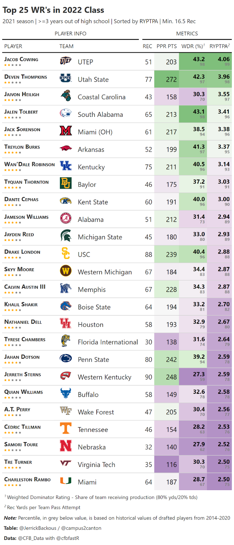The height and width of the screenshot is (545, 234).
Task: Click Drake London's player name
Action: tap(22, 252)
